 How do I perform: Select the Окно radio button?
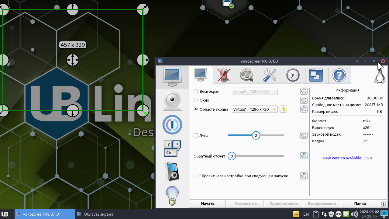(196, 100)
